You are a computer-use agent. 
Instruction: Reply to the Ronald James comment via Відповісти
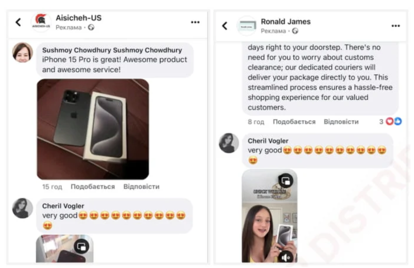click(x=341, y=122)
